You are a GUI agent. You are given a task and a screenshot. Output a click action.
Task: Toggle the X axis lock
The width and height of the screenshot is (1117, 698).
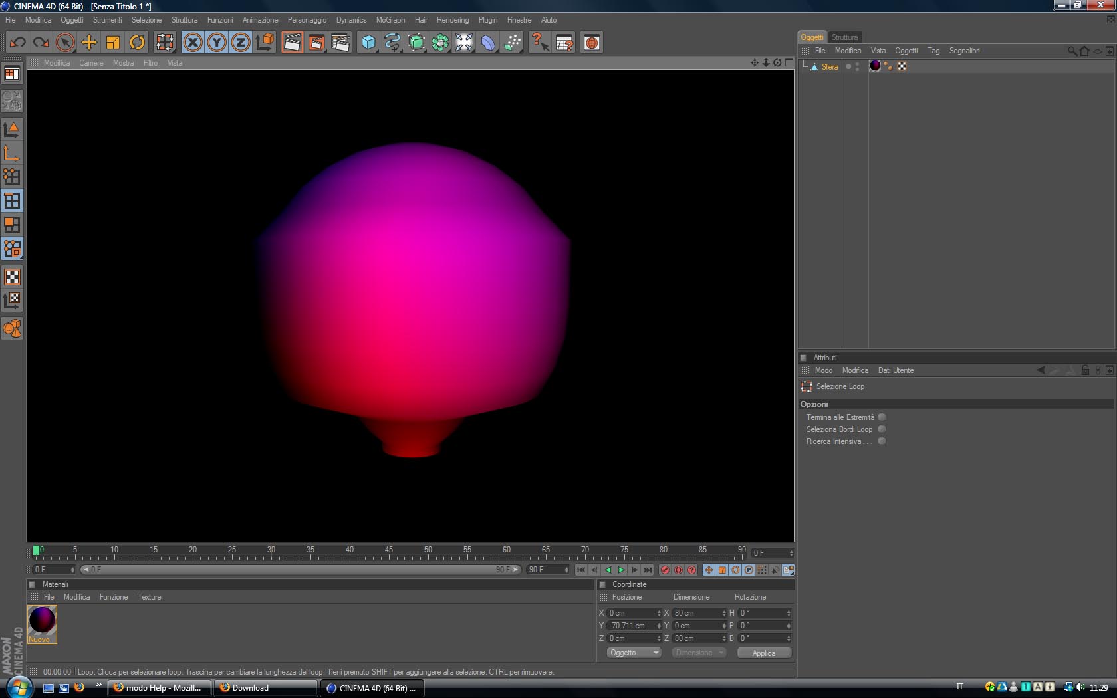pyautogui.click(x=193, y=43)
